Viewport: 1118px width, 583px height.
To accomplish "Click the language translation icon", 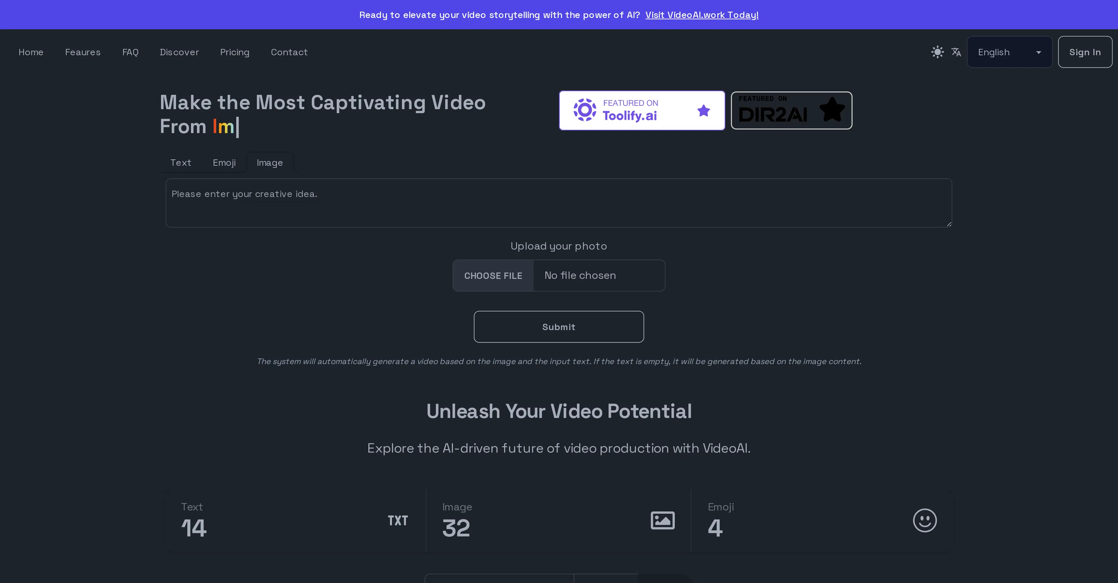I will click(956, 52).
